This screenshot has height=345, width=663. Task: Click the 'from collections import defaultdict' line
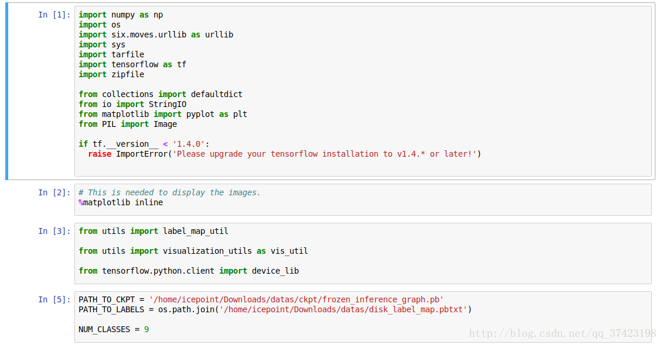(x=160, y=94)
